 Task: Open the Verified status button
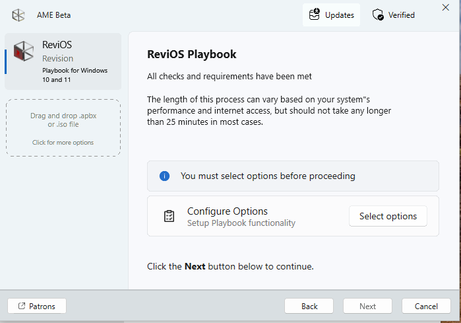[x=394, y=15]
